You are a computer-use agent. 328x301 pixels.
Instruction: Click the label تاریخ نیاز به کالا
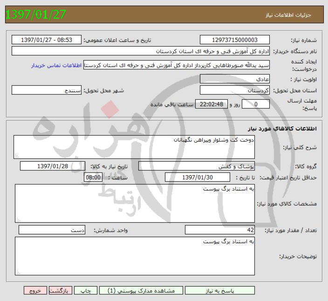(x=109, y=166)
